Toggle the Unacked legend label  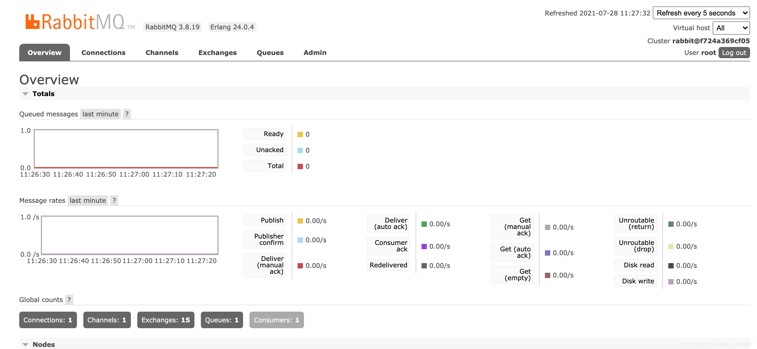[265, 150]
